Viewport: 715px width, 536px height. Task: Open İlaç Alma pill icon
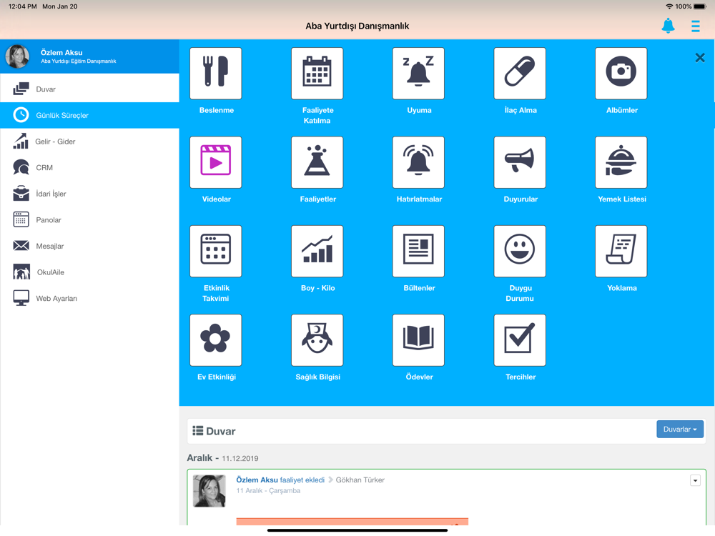[519, 74]
